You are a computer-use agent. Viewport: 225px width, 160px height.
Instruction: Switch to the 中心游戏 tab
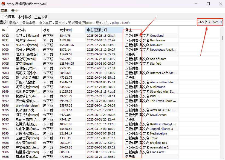pyautogui.click(x=8, y=17)
